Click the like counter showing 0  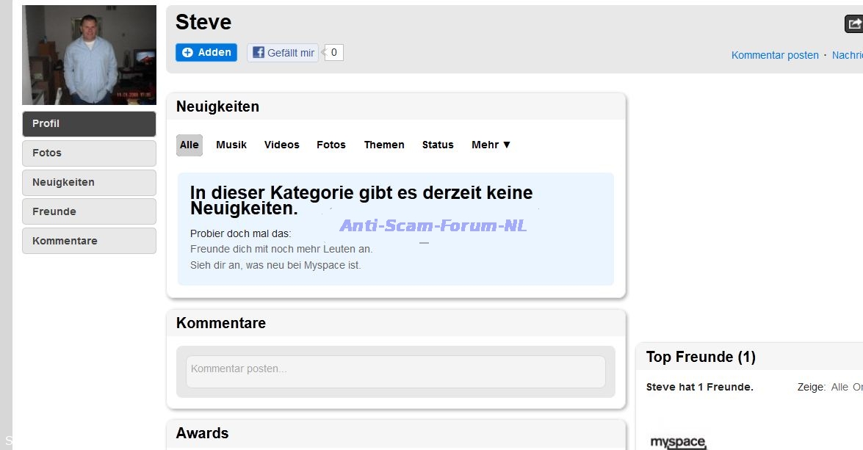tap(334, 53)
